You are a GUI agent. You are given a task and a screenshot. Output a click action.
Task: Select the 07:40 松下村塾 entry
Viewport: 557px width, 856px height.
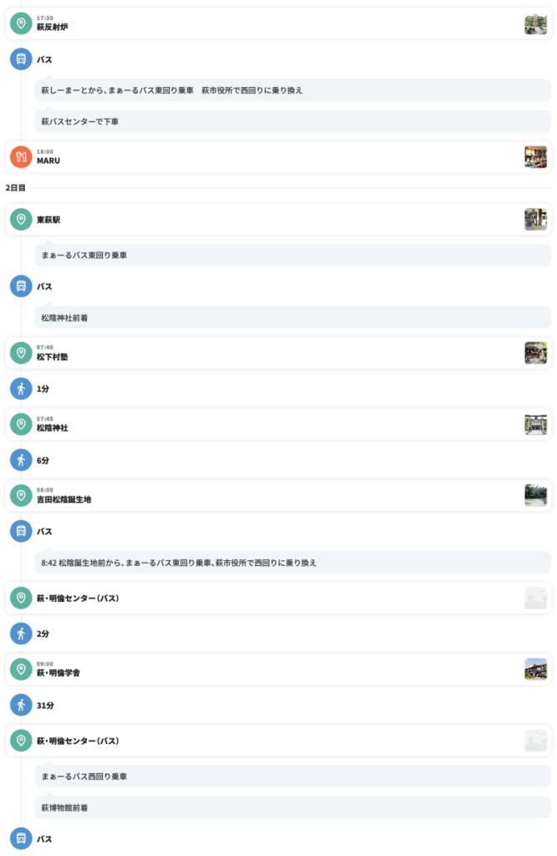[278, 354]
